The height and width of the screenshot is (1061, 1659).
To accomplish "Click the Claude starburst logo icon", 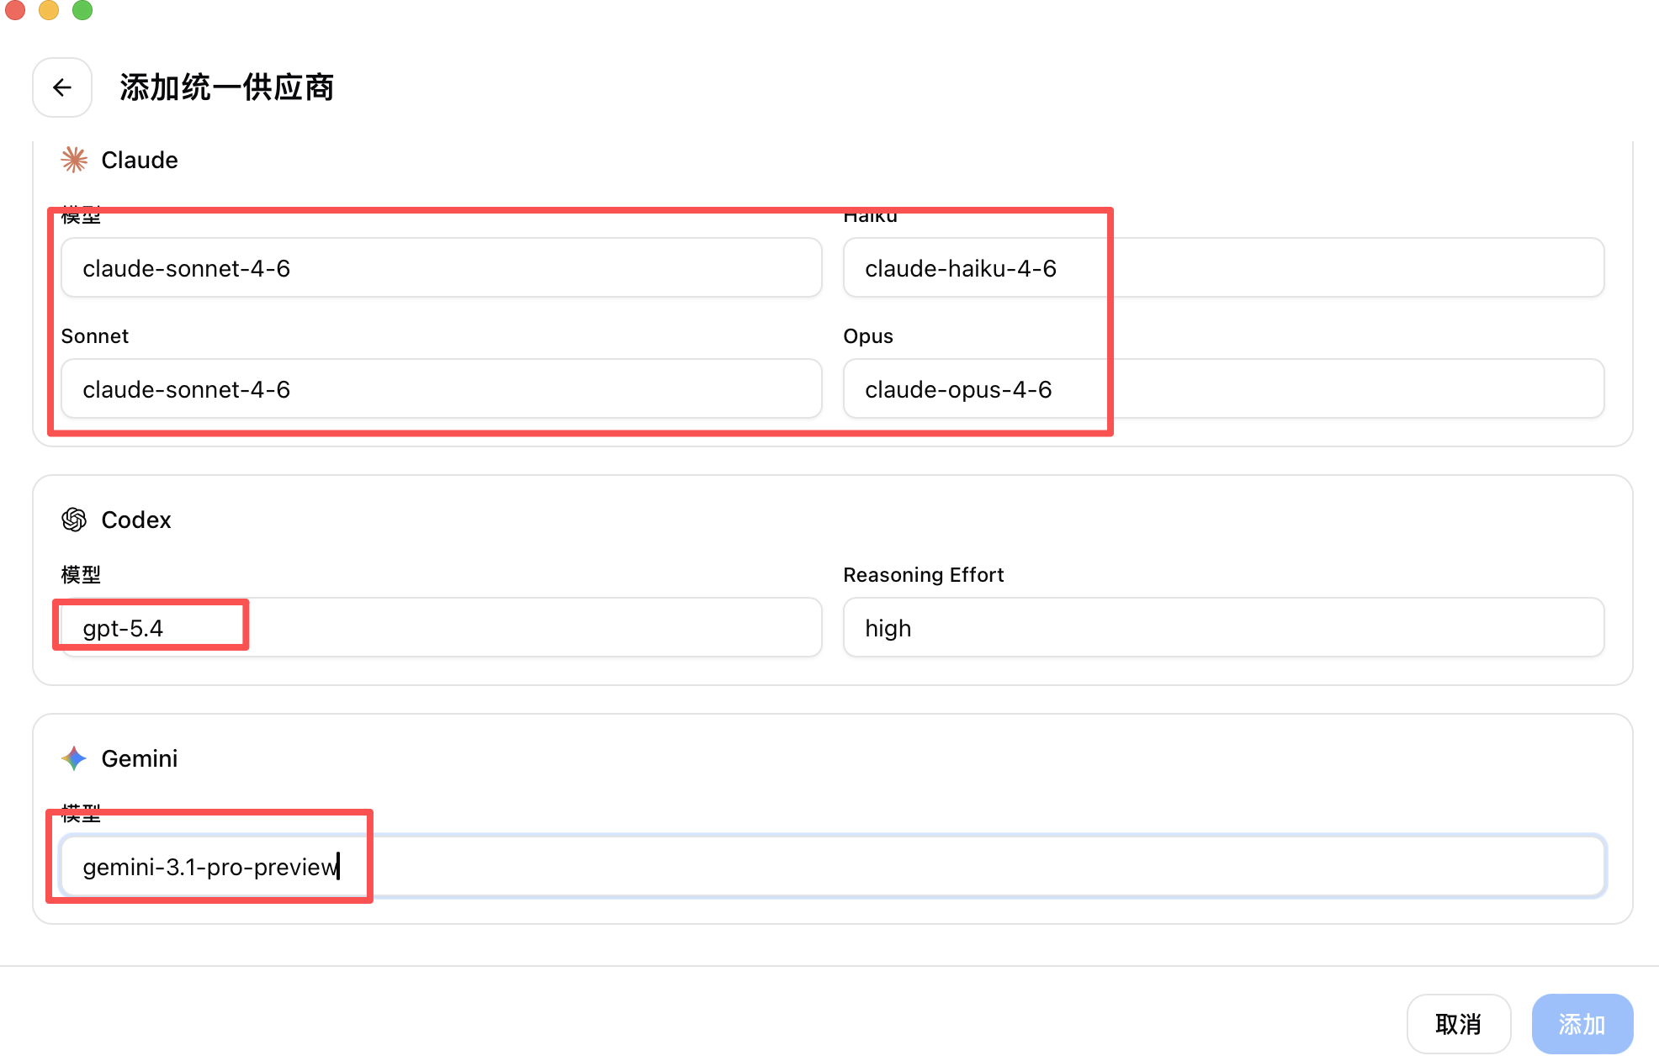I will point(74,160).
